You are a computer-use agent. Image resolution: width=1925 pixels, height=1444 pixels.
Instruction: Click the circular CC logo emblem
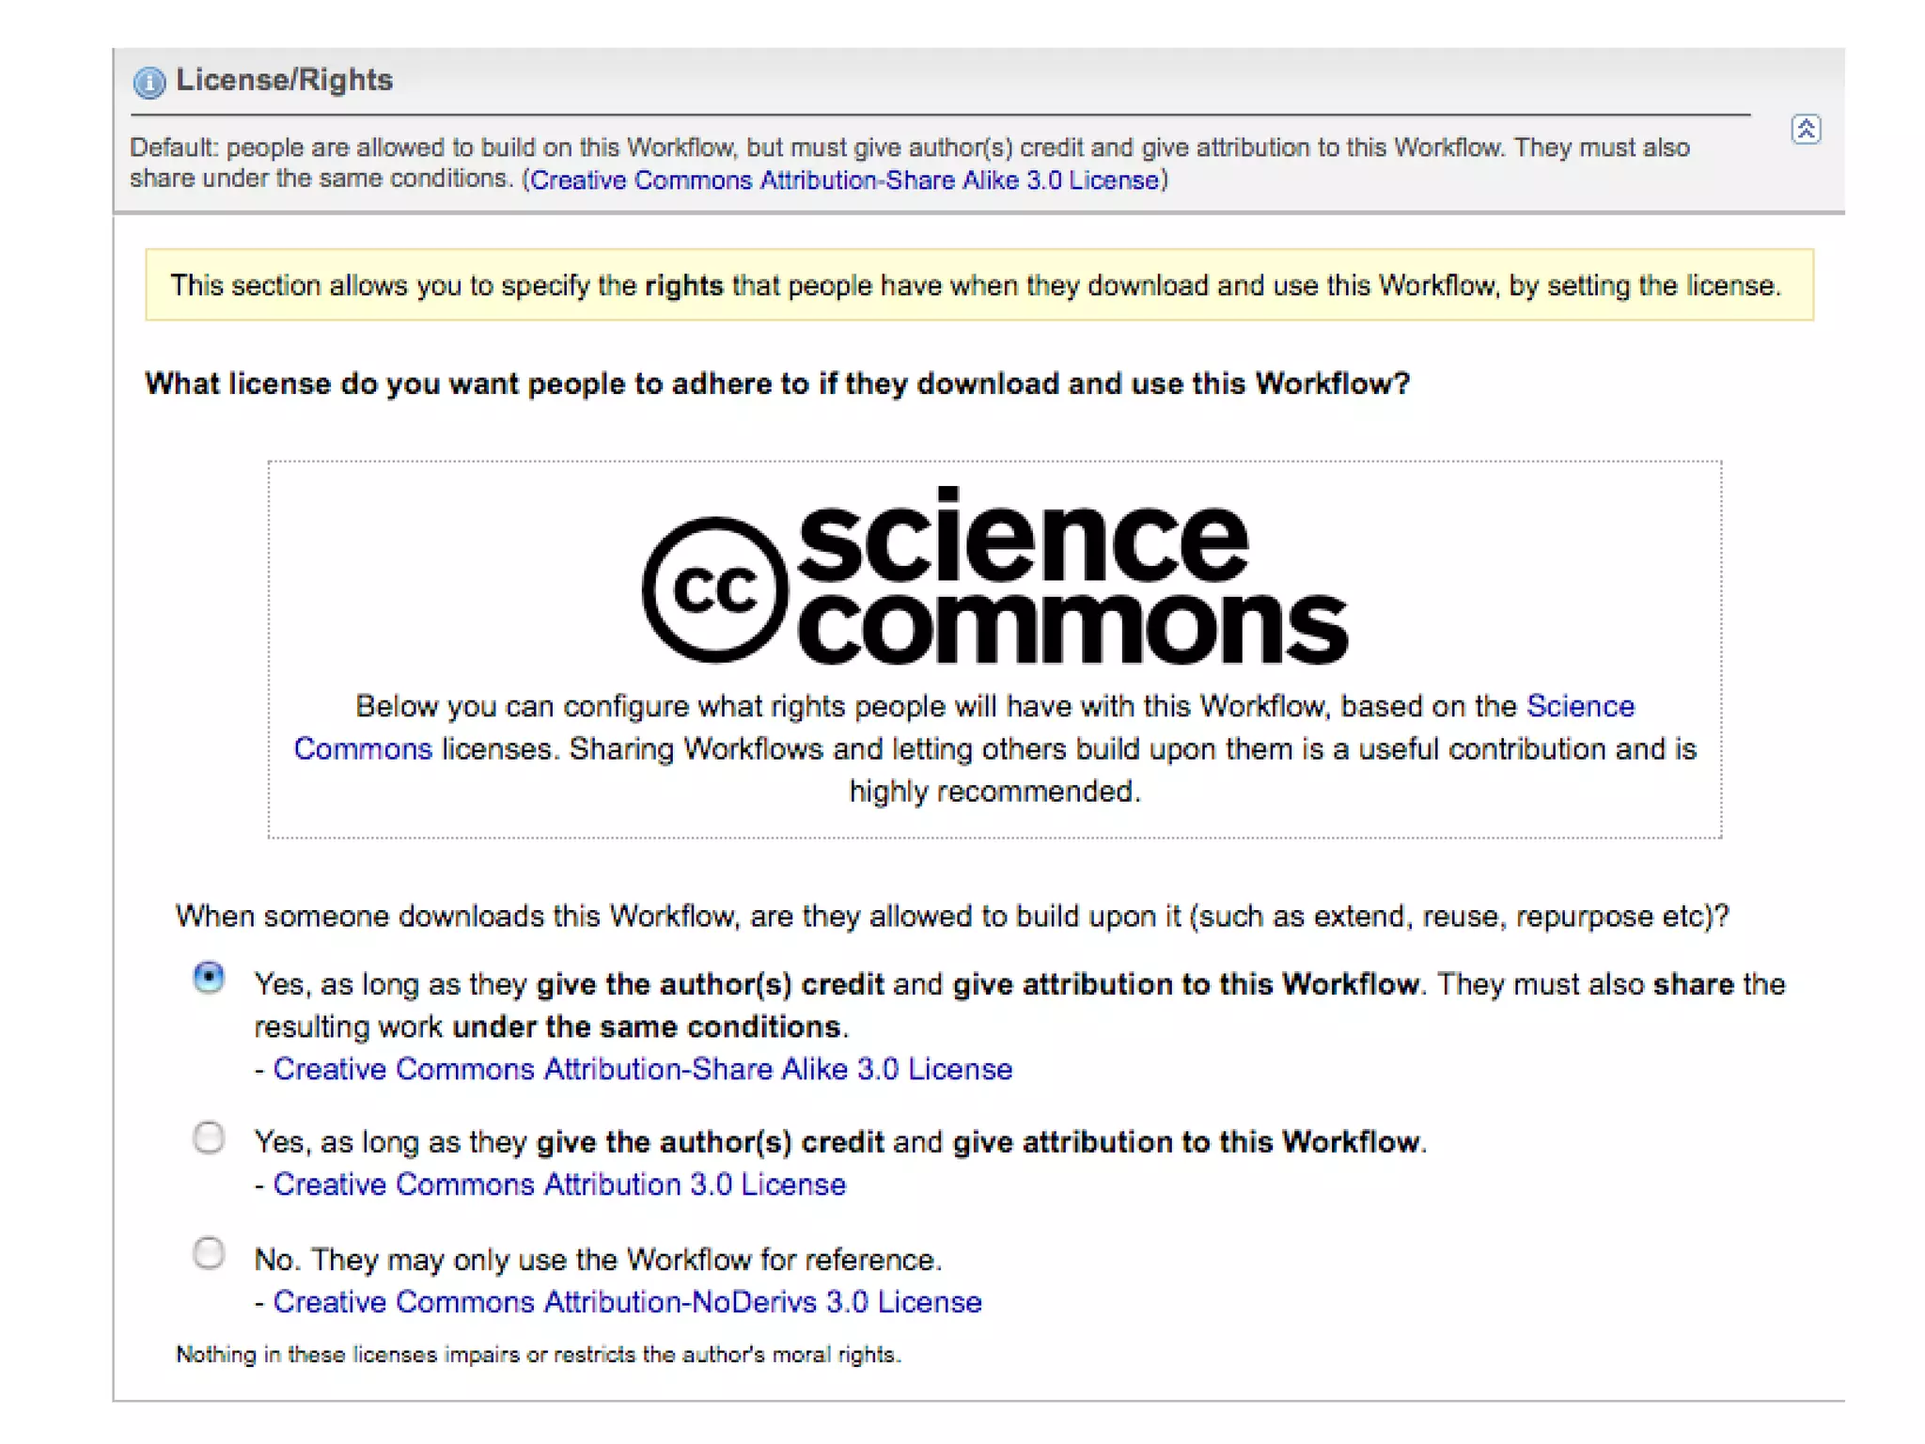[714, 589]
